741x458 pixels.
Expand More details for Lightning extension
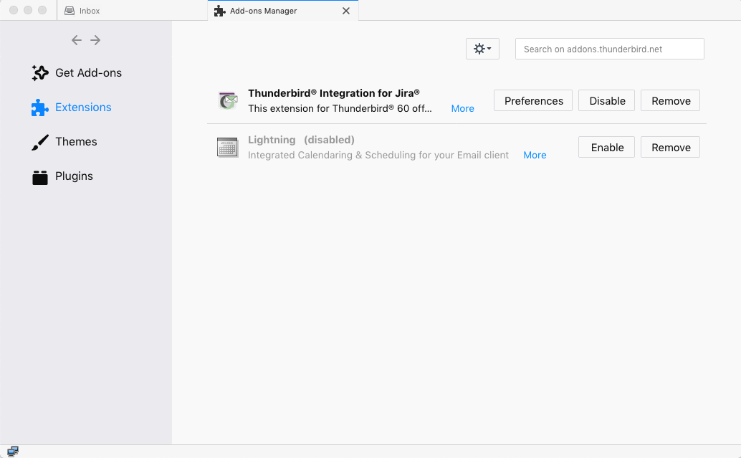[x=535, y=155]
